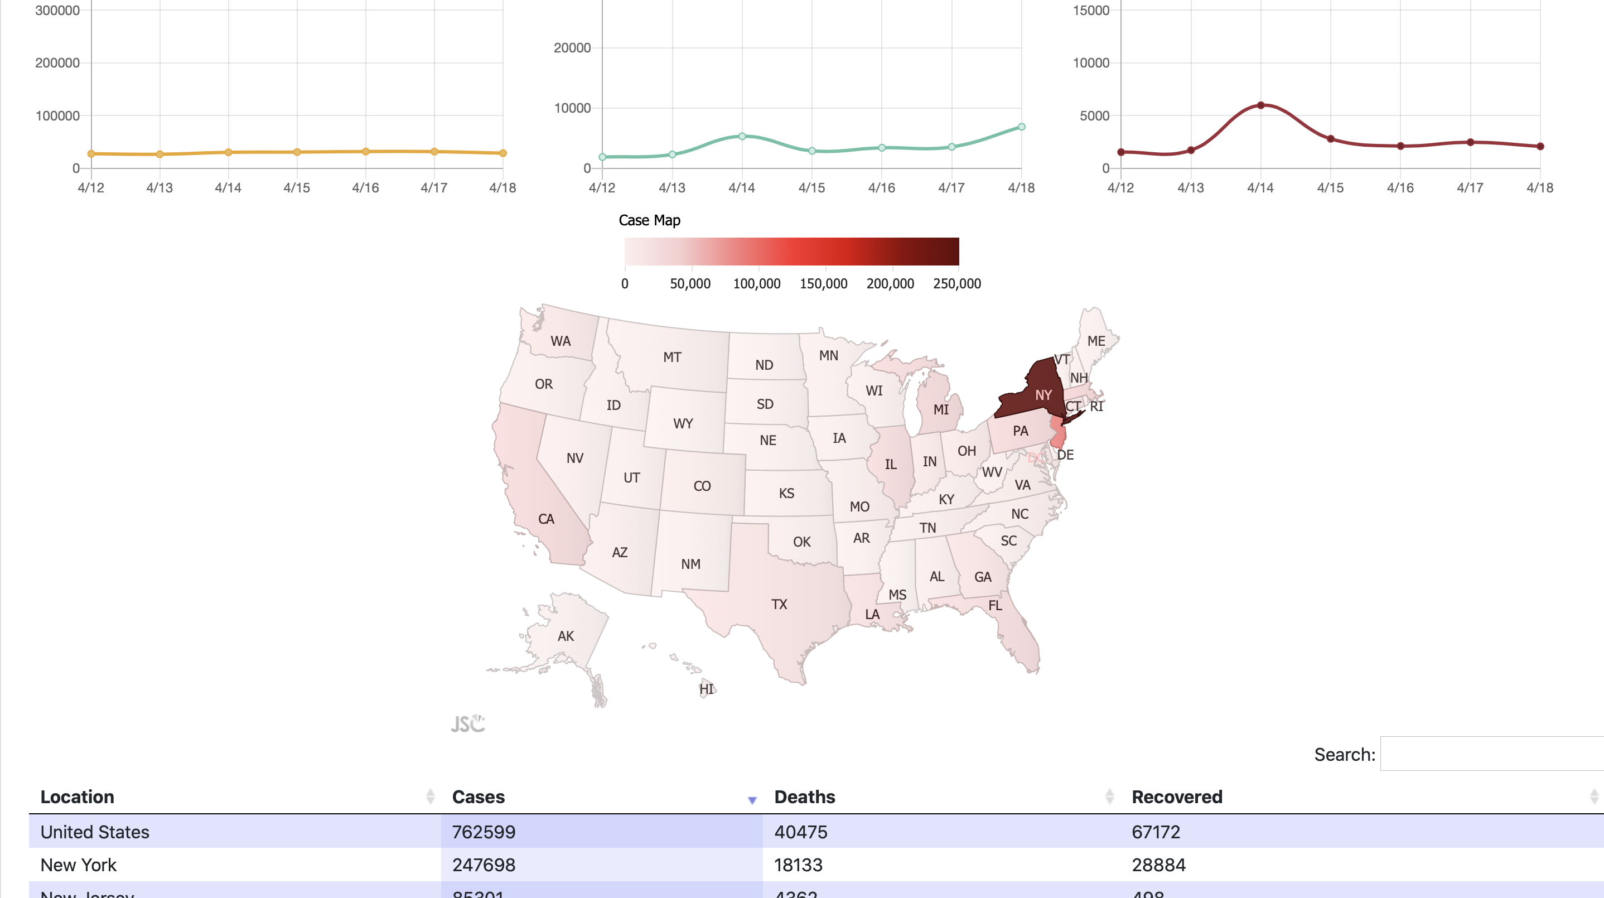
Task: Select Arizona on the case map
Action: pyautogui.click(x=620, y=552)
